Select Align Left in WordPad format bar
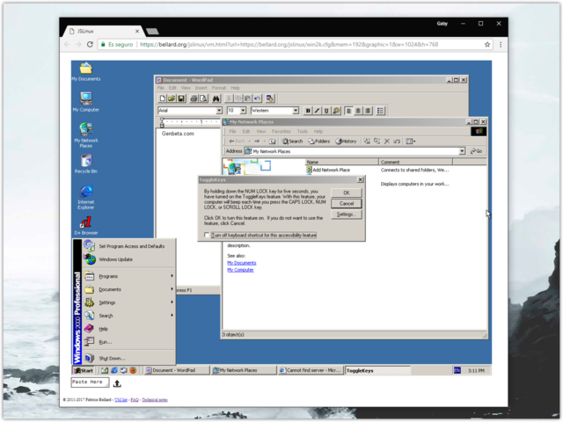 pyautogui.click(x=348, y=111)
